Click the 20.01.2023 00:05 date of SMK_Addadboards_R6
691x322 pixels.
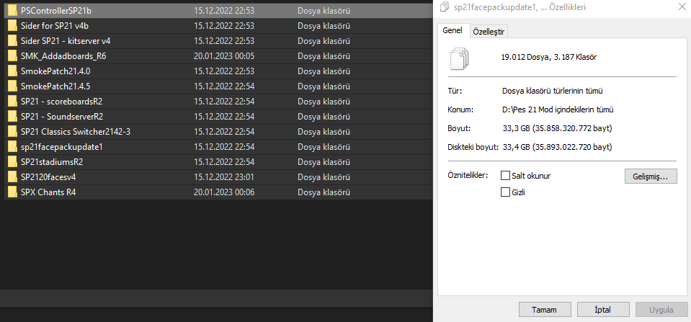[x=224, y=56]
